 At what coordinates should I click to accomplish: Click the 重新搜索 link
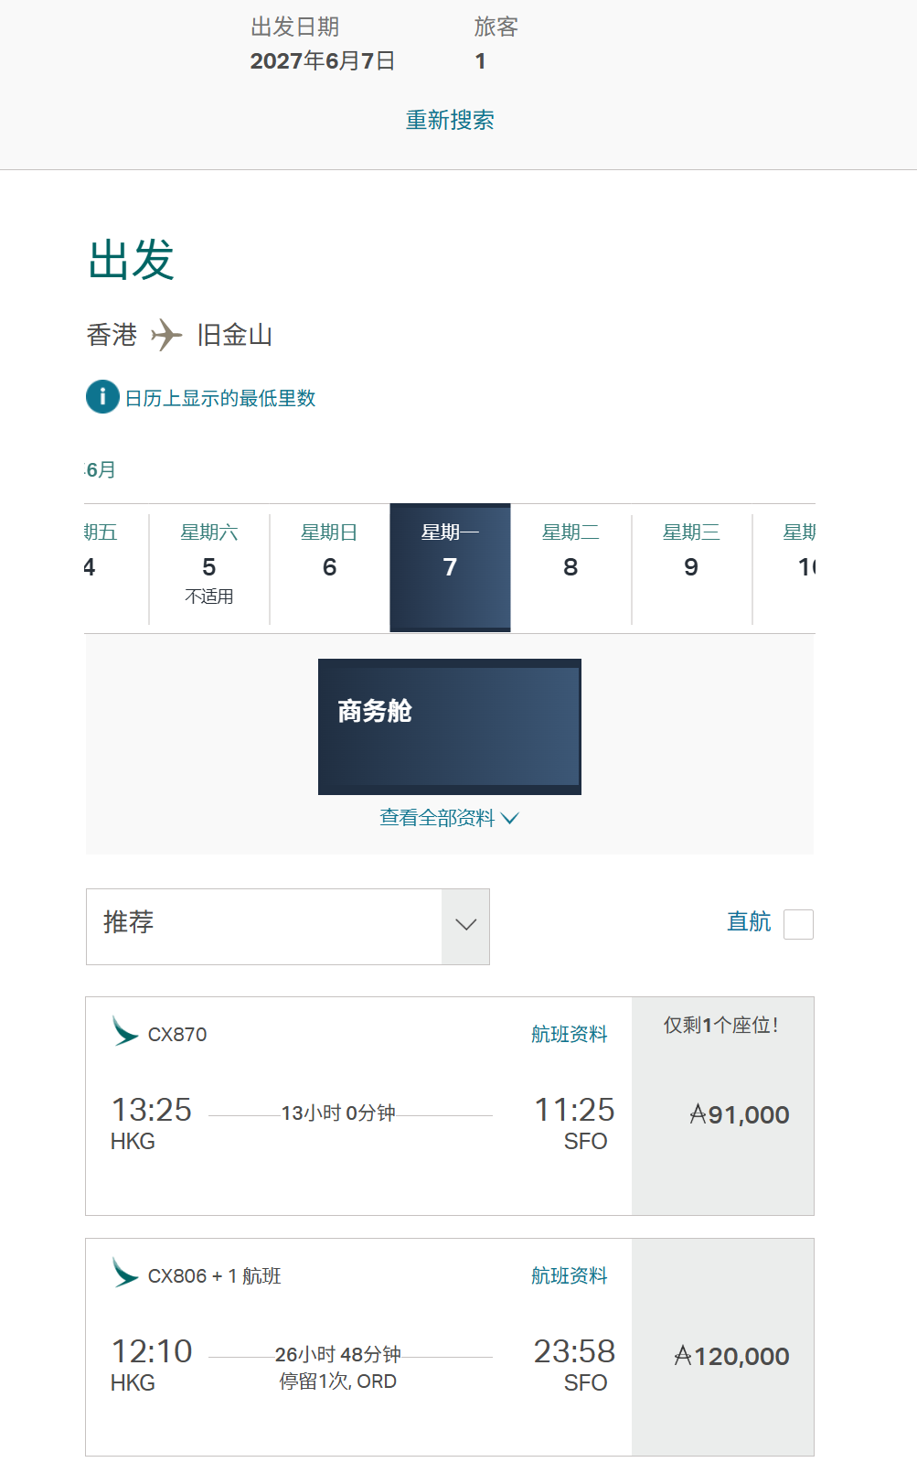(450, 120)
